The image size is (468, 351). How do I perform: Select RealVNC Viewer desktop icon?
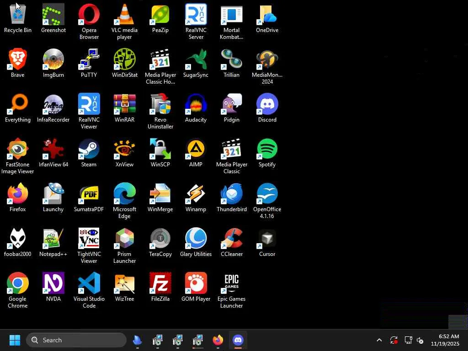click(x=89, y=104)
